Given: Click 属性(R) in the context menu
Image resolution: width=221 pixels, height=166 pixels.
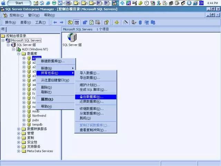Looking at the screenshot, I should [47, 99].
